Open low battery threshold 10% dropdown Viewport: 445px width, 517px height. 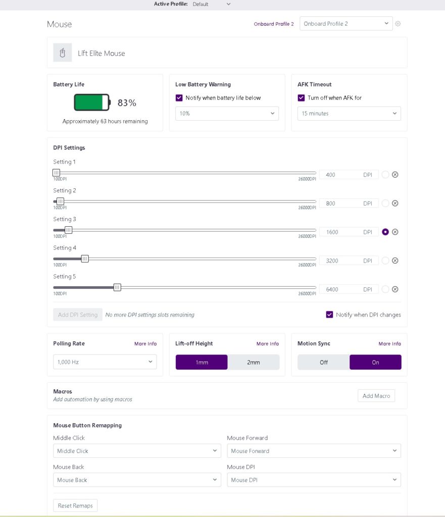pos(227,114)
